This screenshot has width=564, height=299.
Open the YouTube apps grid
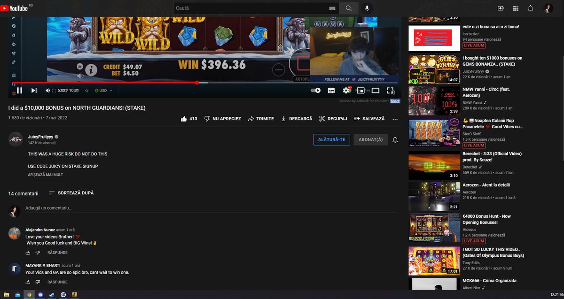516,8
